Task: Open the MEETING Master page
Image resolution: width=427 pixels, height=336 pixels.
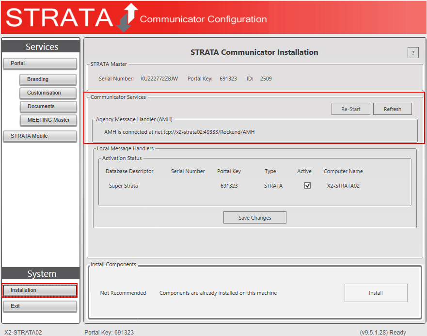Action: point(48,120)
